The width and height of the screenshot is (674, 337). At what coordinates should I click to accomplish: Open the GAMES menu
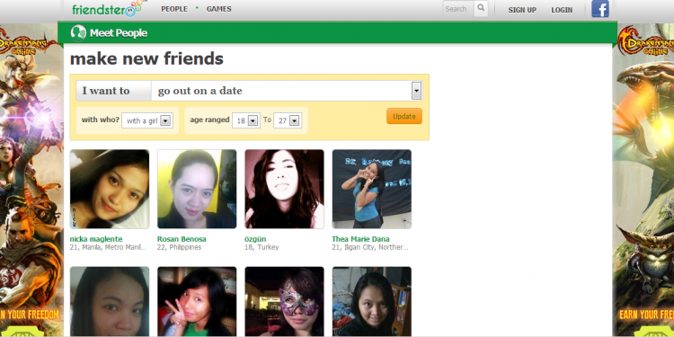point(218,9)
